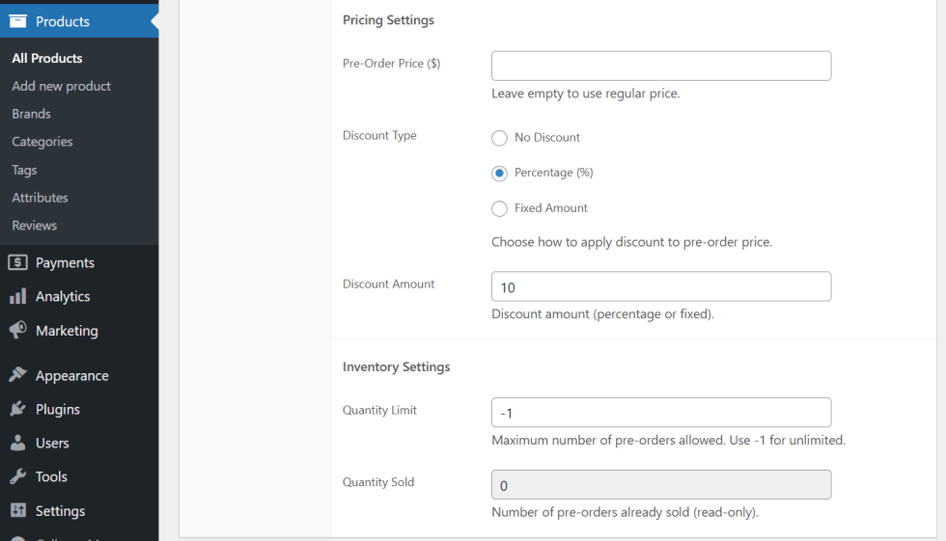Open Add new product submenu item

[61, 86]
